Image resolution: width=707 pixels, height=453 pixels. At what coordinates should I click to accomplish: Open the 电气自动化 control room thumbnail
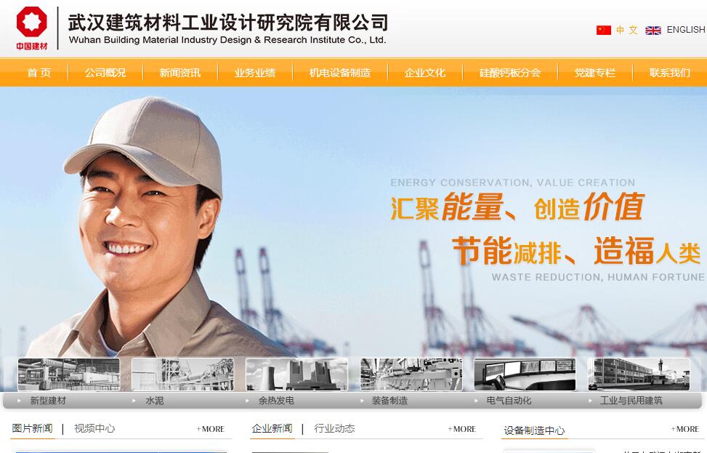coord(525,374)
